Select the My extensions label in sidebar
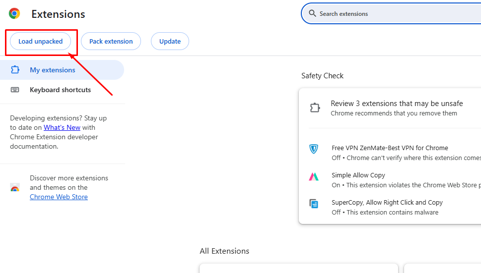The image size is (481, 273). tap(53, 70)
